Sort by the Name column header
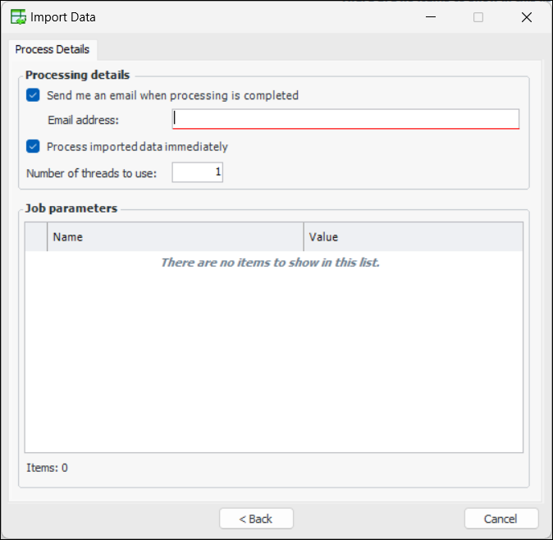This screenshot has height=540, width=553. coord(175,237)
